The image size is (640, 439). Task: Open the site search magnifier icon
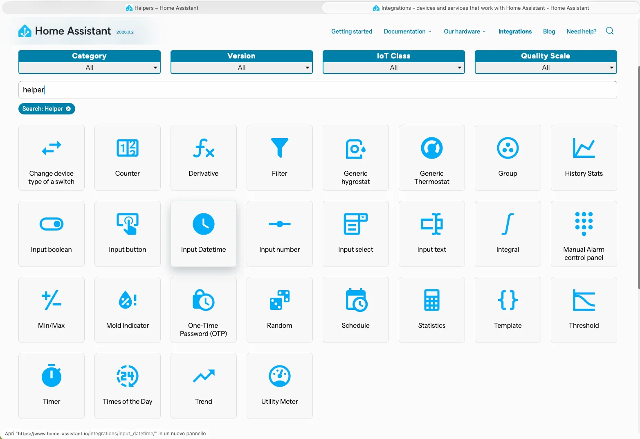click(610, 31)
